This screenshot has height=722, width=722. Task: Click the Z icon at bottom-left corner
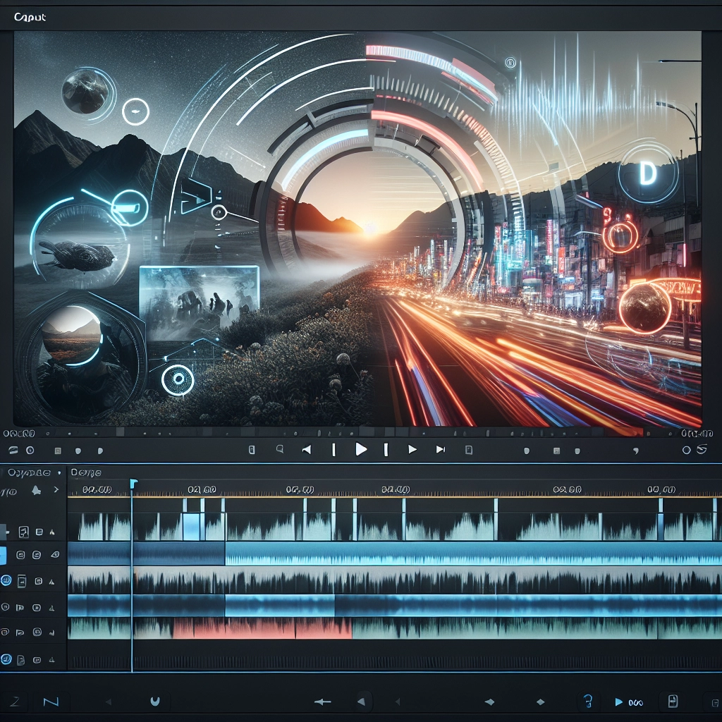(x=16, y=702)
